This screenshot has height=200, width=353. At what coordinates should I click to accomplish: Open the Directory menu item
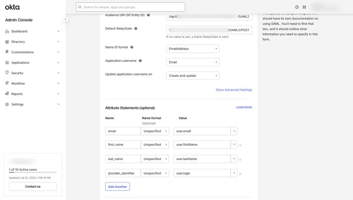pyautogui.click(x=33, y=42)
